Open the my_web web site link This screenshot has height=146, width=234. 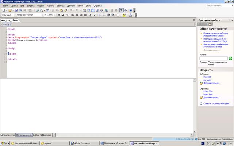pos(207,80)
